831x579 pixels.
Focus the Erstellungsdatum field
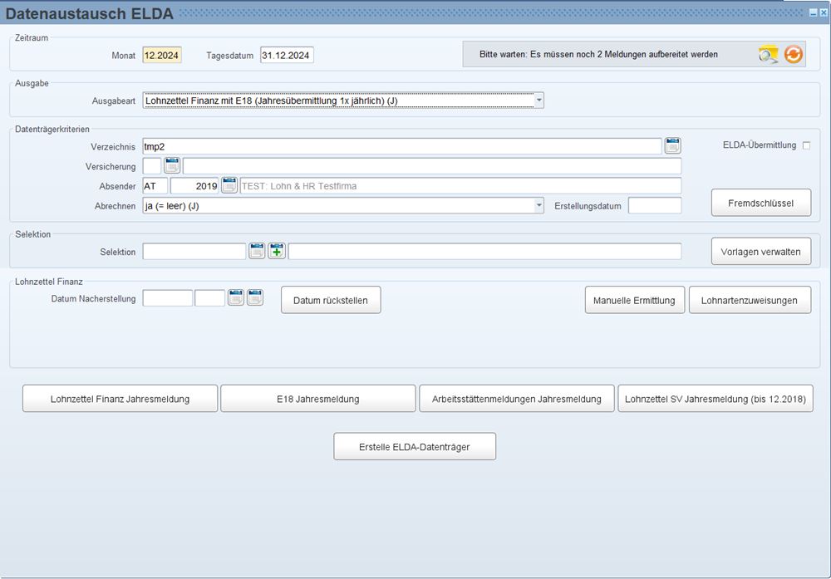(x=655, y=205)
